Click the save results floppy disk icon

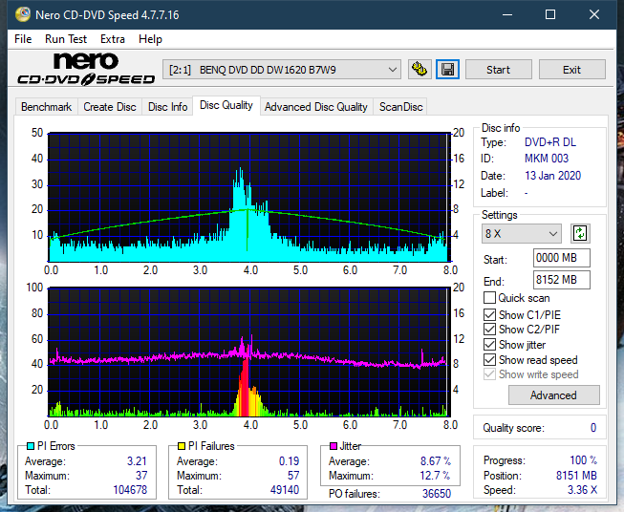(447, 70)
